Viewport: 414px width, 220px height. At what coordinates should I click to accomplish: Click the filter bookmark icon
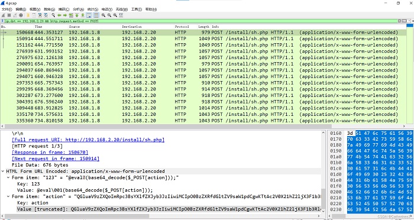click(2, 21)
